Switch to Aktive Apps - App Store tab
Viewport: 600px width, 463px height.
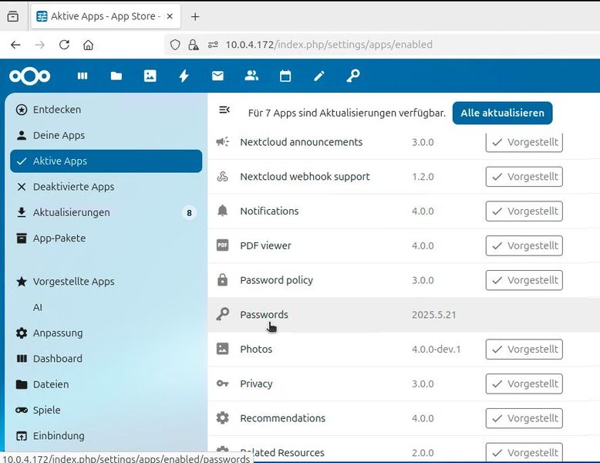click(x=106, y=16)
